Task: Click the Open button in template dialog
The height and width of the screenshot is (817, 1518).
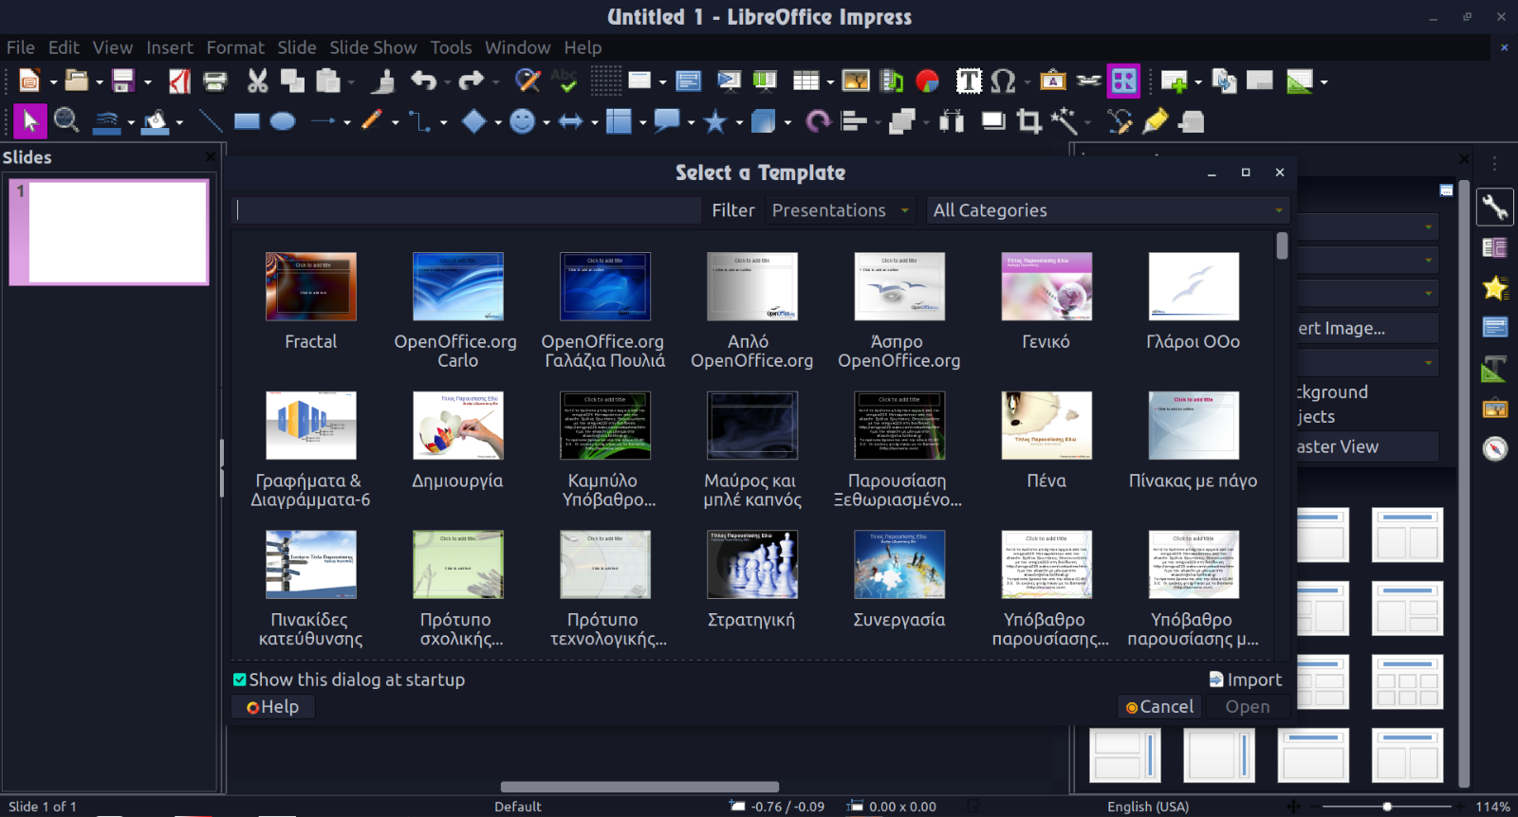Action: (x=1248, y=706)
